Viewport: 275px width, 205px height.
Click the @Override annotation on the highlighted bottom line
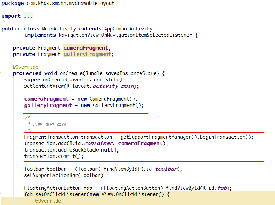coord(48,201)
